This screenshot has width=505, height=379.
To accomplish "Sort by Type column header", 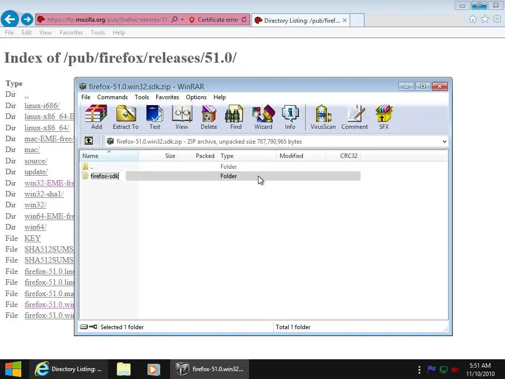I will click(247, 155).
